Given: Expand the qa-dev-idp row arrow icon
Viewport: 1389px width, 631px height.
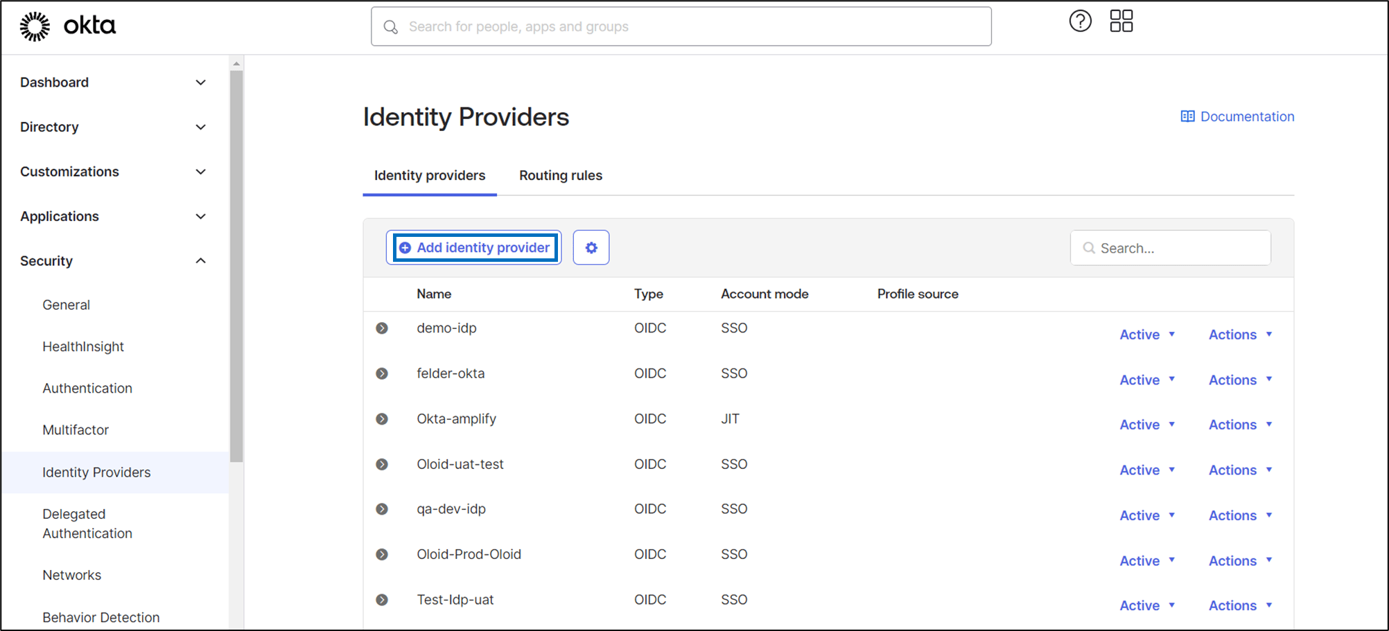Looking at the screenshot, I should [382, 509].
